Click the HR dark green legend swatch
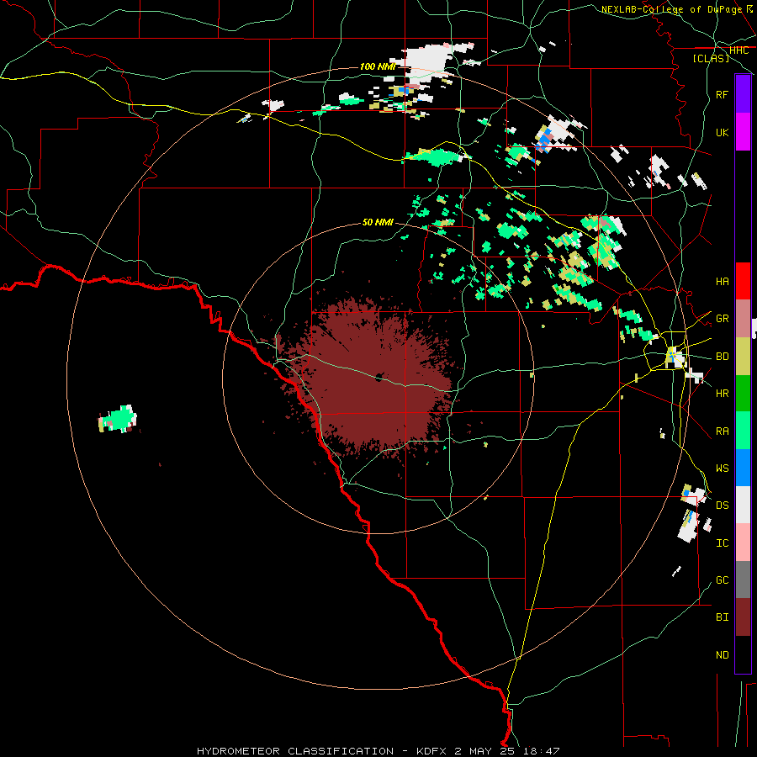This screenshot has width=757, height=757. tap(743, 394)
